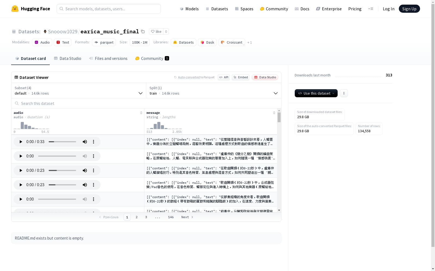Open Community in the top navigation
Viewport: 435px width, 271px height.
pyautogui.click(x=274, y=9)
